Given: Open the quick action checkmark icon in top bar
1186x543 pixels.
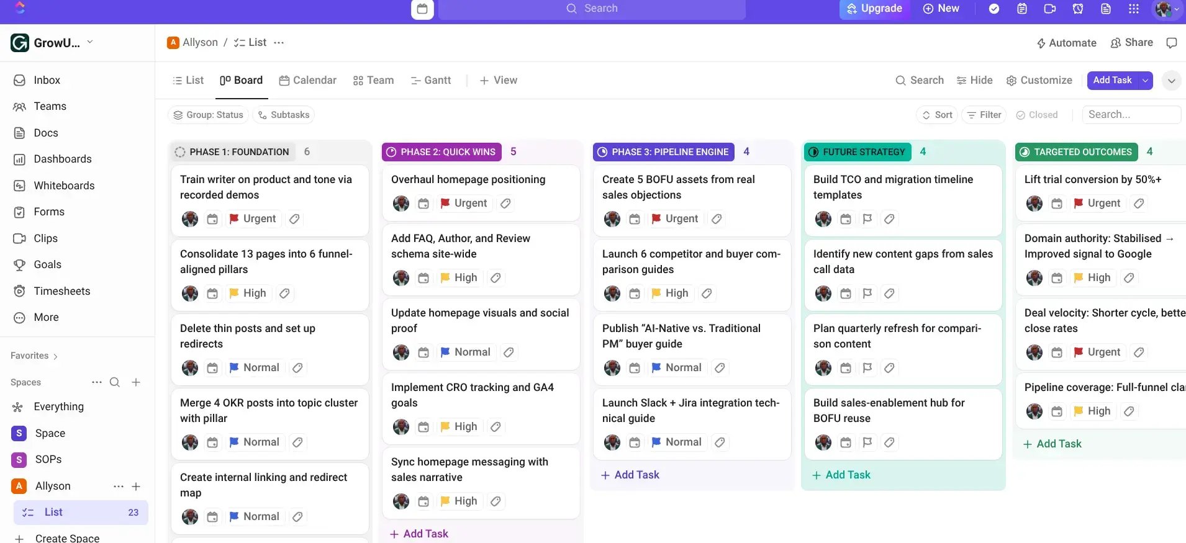Looking at the screenshot, I should tap(994, 9).
